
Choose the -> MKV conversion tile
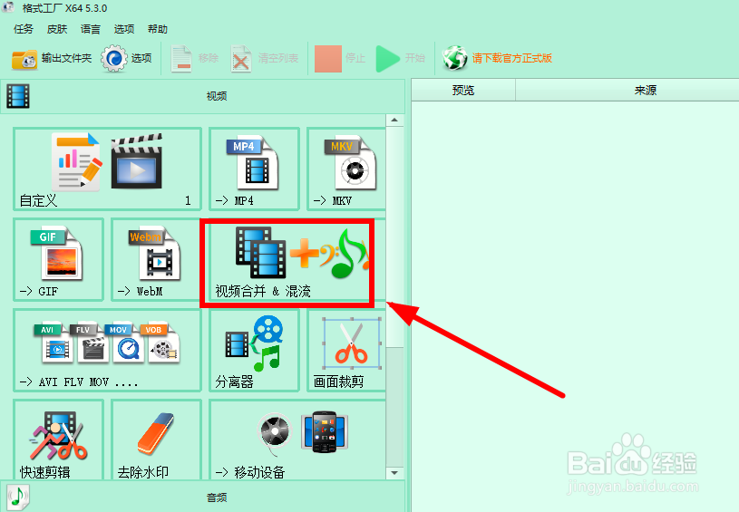346,169
